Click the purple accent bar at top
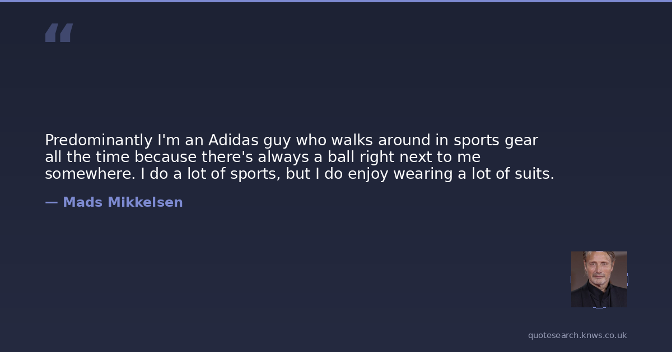Image resolution: width=672 pixels, height=352 pixels. tap(336, 1)
